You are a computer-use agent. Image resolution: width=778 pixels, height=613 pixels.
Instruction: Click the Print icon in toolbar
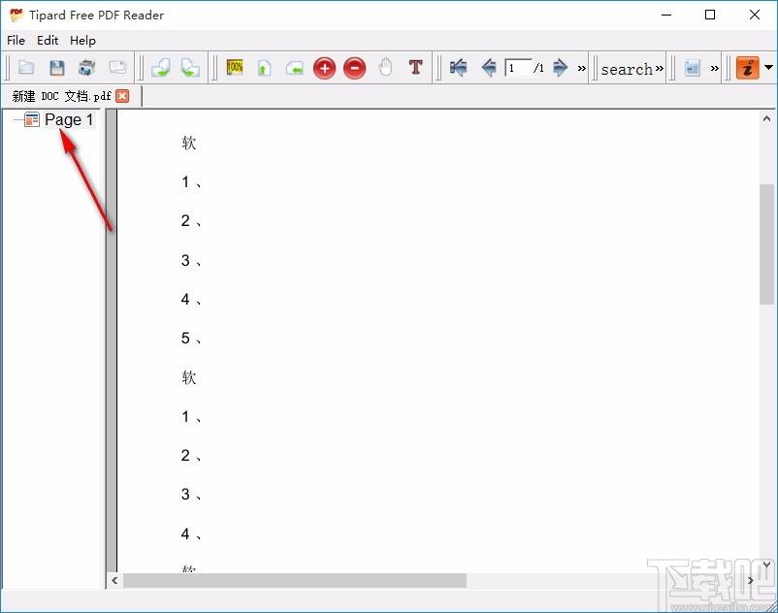click(x=87, y=68)
